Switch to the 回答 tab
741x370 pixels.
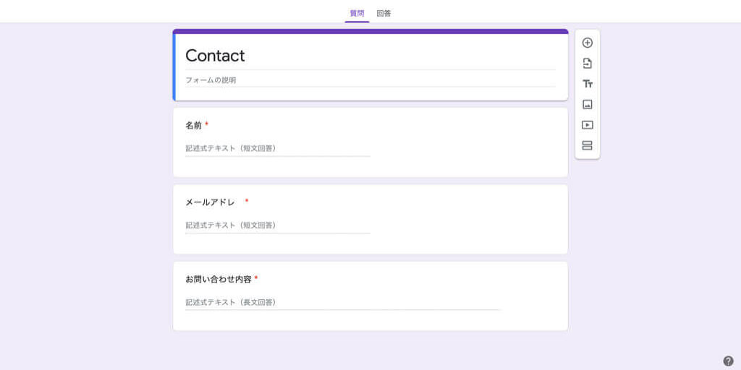tap(384, 13)
